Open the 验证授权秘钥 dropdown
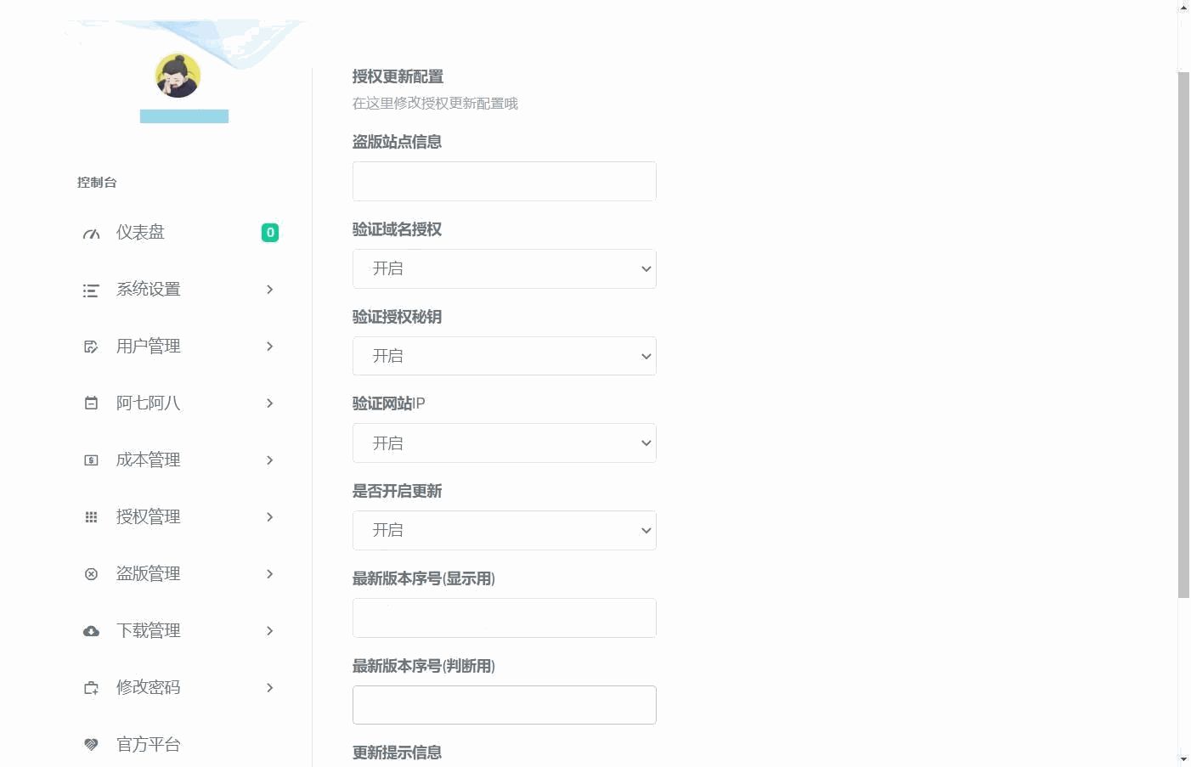The height and width of the screenshot is (767, 1191). point(504,356)
